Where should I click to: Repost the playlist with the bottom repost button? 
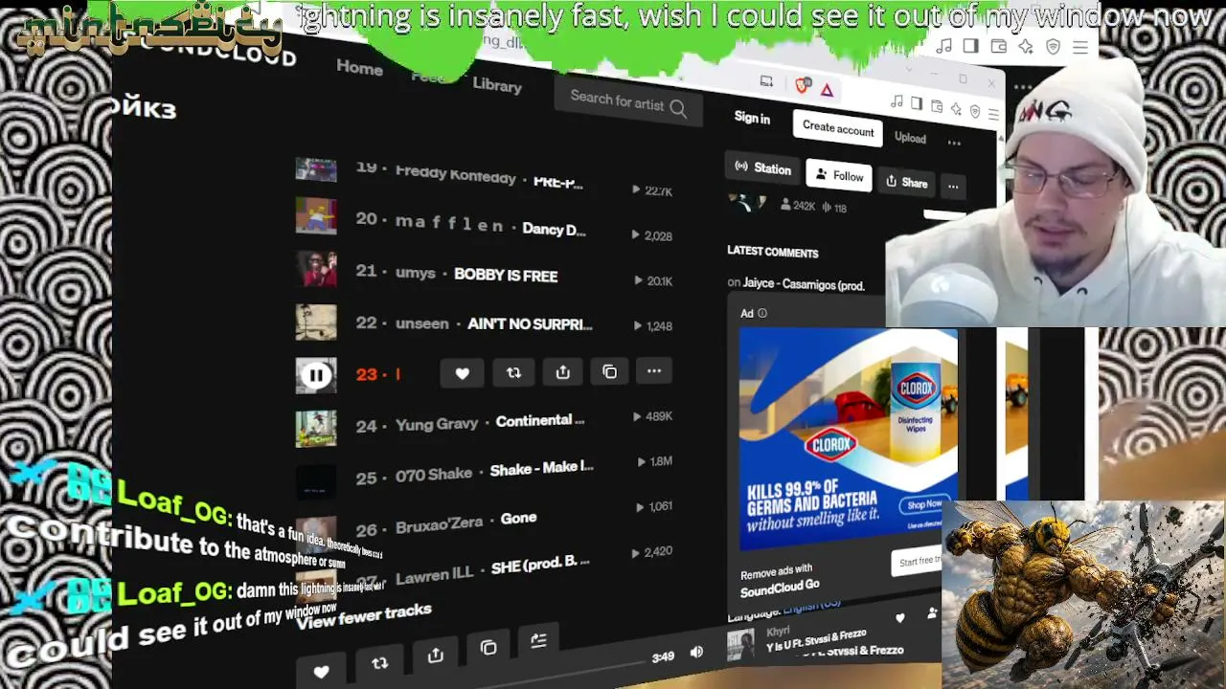tap(379, 662)
